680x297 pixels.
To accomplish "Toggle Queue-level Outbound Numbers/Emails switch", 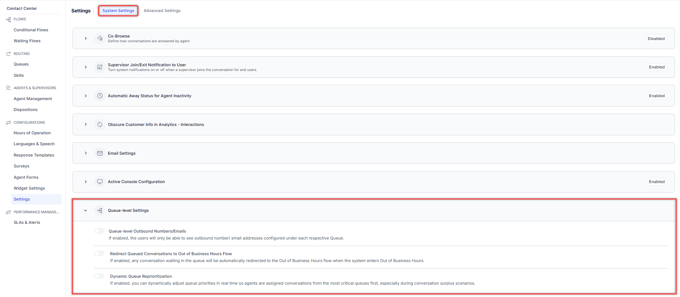I will pyautogui.click(x=99, y=231).
